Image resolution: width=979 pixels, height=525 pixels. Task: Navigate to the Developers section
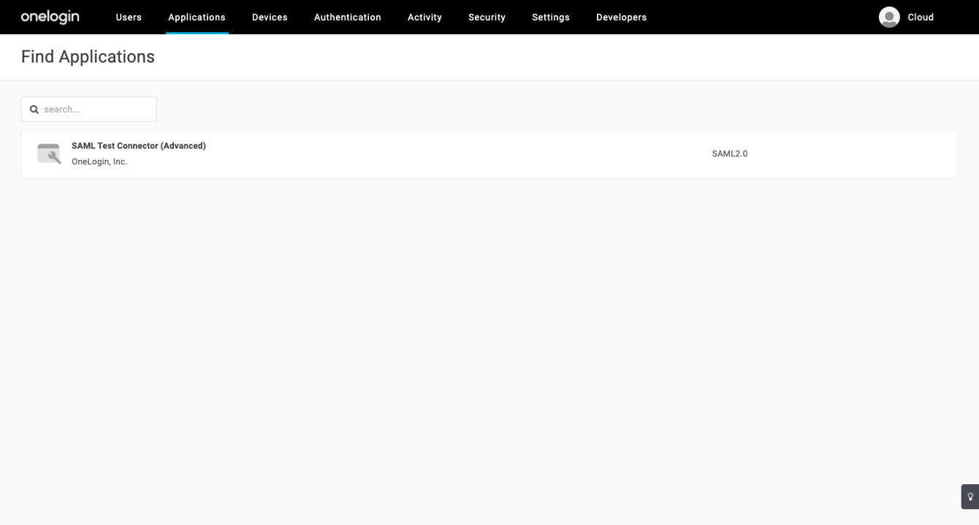621,17
